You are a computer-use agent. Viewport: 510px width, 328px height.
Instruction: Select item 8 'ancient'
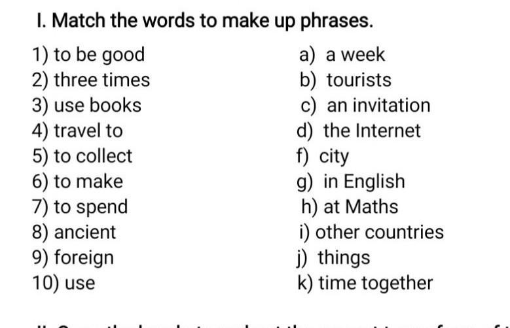point(74,232)
